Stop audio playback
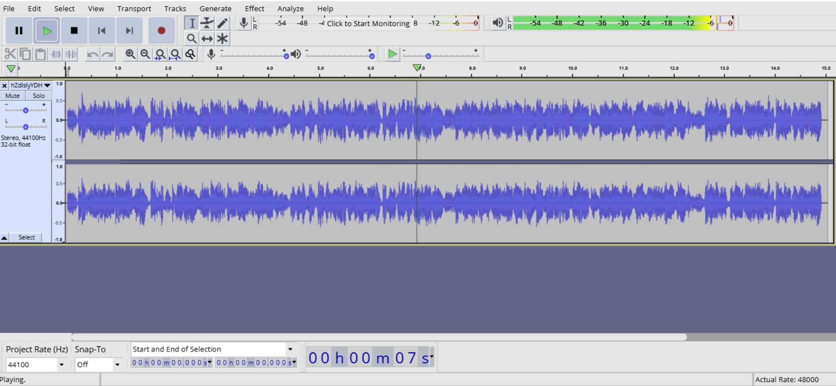This screenshot has width=836, height=386. [x=74, y=31]
